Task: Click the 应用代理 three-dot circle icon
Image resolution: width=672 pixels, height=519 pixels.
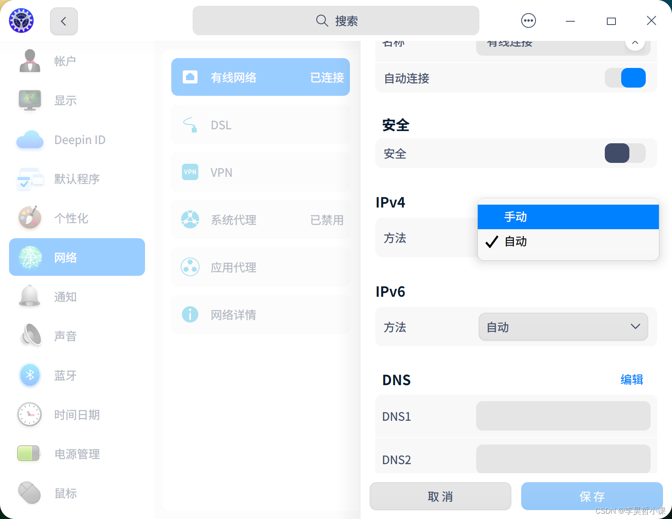Action: [x=190, y=267]
